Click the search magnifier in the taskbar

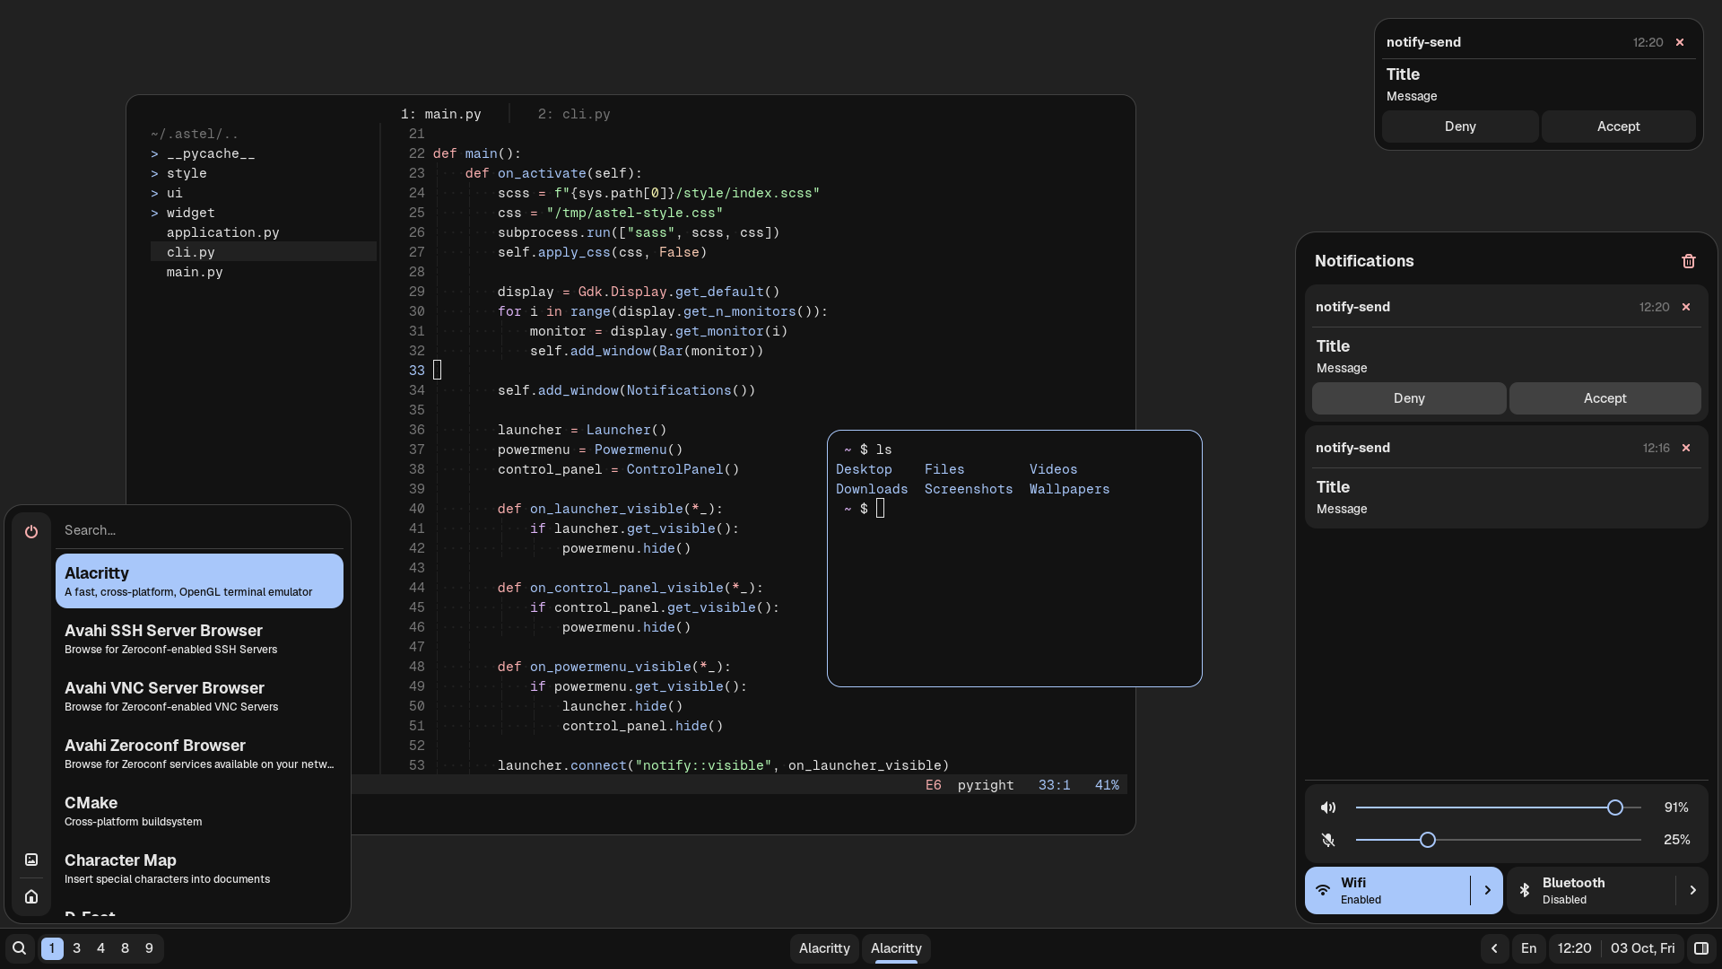tap(19, 948)
